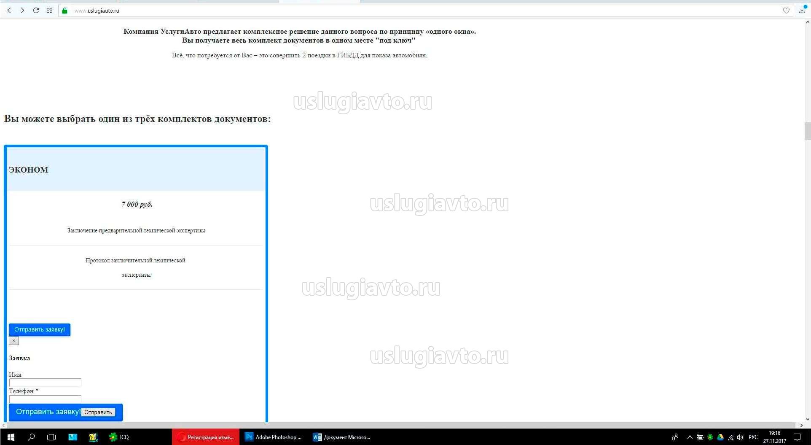The height and width of the screenshot is (445, 811).
Task: Expand hidden system tray icons
Action: [x=690, y=437]
